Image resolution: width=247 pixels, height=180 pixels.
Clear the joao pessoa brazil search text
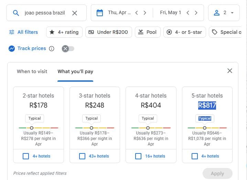click(74, 13)
